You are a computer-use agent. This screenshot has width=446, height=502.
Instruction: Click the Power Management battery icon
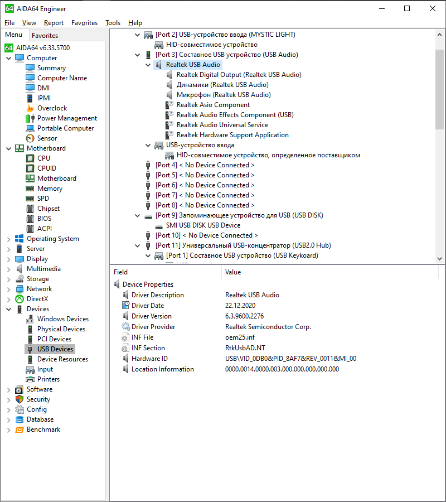click(30, 118)
